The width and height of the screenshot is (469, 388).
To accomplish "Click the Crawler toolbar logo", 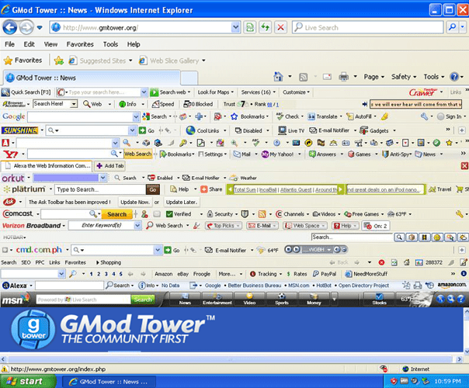I will (x=423, y=92).
